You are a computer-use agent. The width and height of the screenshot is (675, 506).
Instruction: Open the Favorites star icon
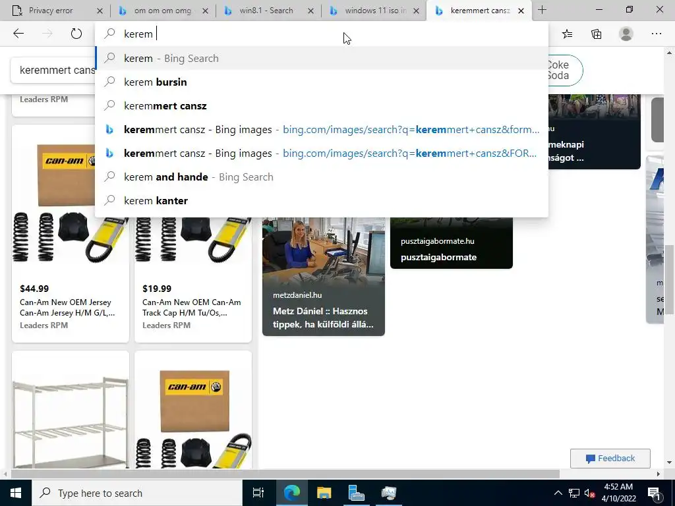(568, 34)
